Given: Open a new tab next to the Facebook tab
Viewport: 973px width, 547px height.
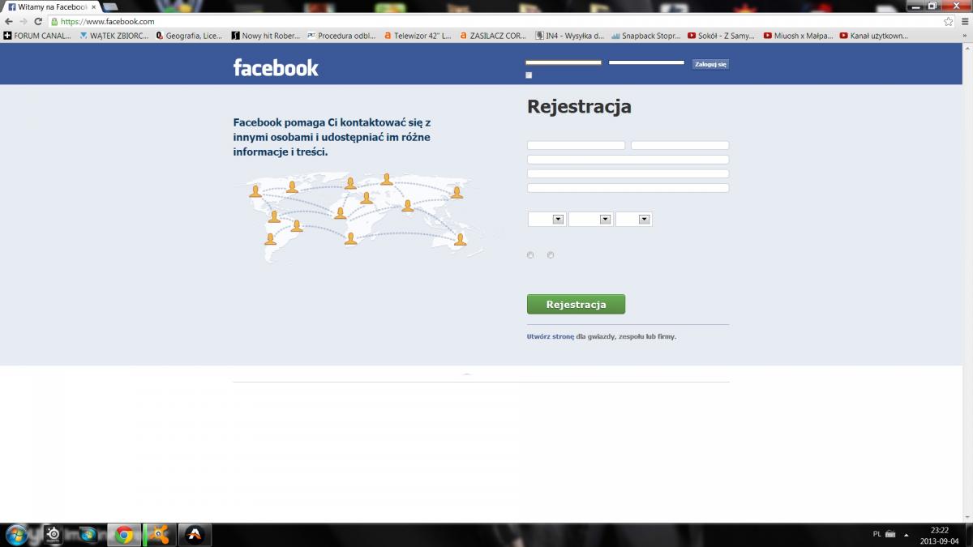Looking at the screenshot, I should click(x=110, y=6).
